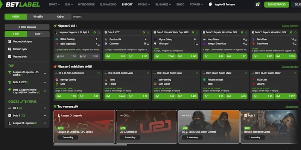Click the Összes játéktípus people icon
This screenshot has height=150, width=301.
click(x=10, y=42)
